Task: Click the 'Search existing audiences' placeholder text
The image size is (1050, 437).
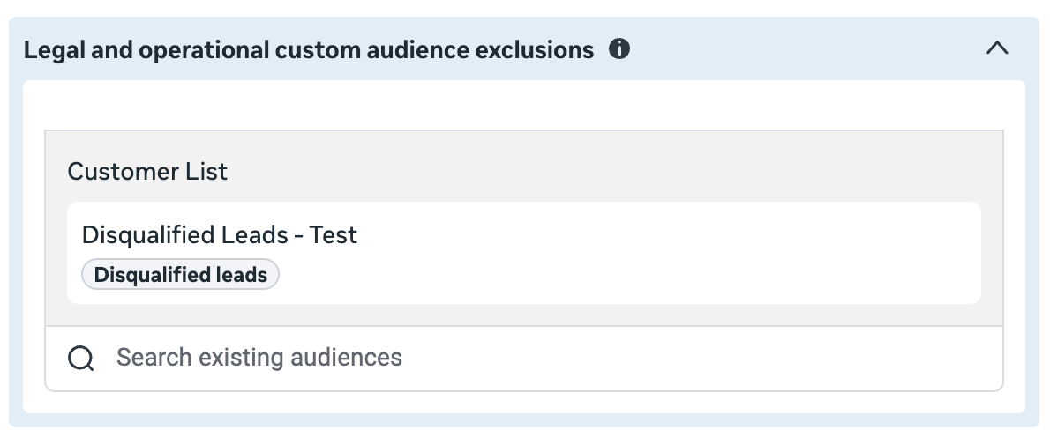Action: coord(259,358)
